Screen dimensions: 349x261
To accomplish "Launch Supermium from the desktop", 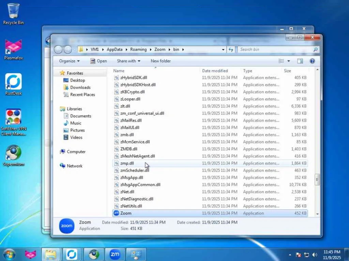I will (x=13, y=156).
